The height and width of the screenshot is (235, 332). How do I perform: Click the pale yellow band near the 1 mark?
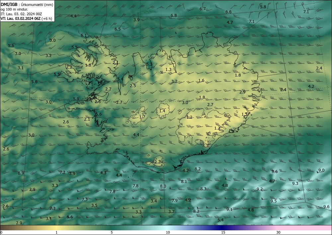pos(56,228)
